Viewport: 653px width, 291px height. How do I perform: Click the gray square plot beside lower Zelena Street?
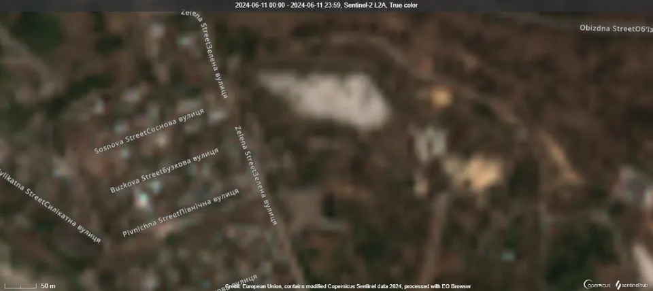coord(305,207)
